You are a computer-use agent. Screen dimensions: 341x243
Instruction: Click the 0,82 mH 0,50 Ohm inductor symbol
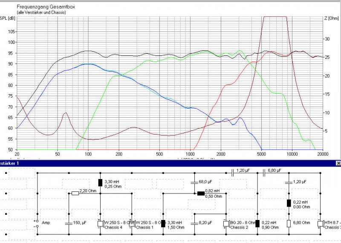(x=201, y=193)
